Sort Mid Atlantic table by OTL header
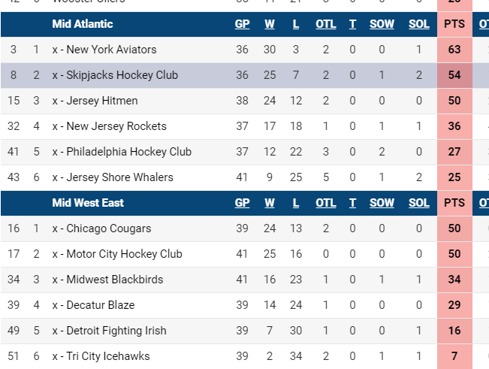The height and width of the screenshot is (369, 489). 326,24
